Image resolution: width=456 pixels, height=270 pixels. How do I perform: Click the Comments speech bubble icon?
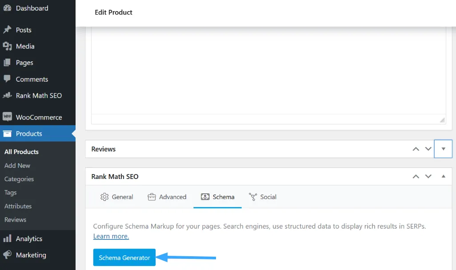coord(7,79)
